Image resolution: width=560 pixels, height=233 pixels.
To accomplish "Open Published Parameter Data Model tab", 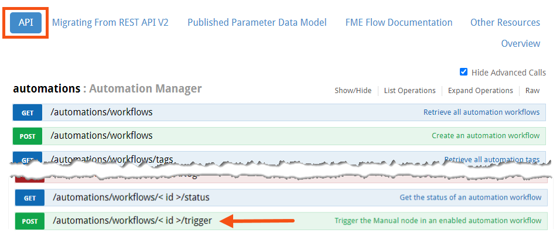I will point(257,22).
